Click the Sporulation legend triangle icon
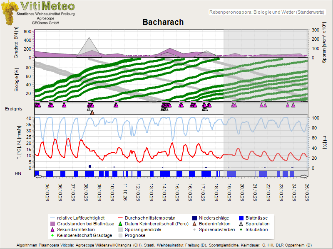 (x=241, y=224)
